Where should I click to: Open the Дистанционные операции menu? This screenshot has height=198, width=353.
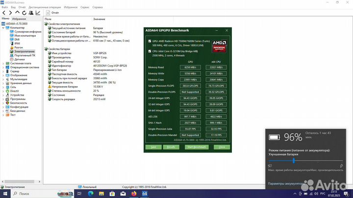[45, 7]
